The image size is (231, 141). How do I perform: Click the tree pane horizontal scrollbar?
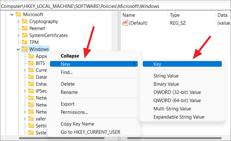62,138
